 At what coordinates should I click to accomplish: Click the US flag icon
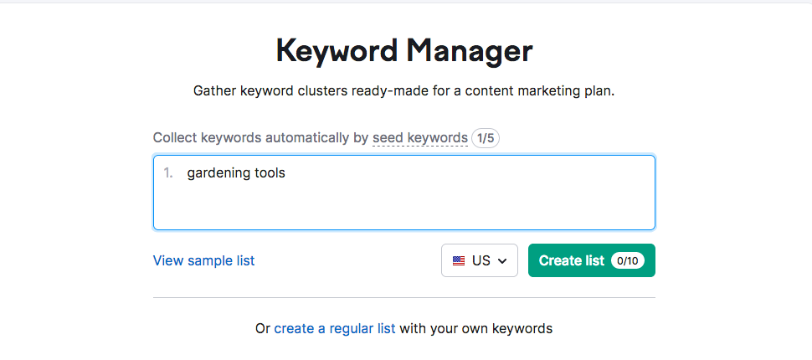(x=458, y=260)
